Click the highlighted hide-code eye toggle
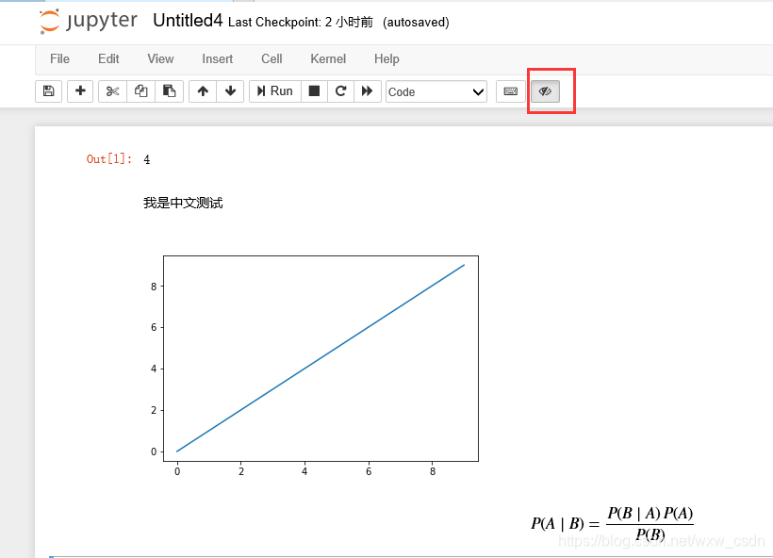The height and width of the screenshot is (558, 773). [x=545, y=90]
